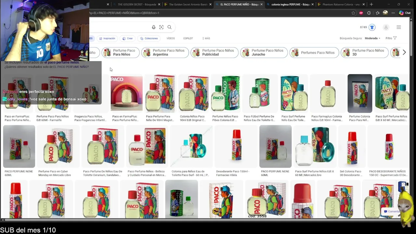This screenshot has width=416, height=234.
Task: Open the hamburger settings menu
Action: coord(399,27)
